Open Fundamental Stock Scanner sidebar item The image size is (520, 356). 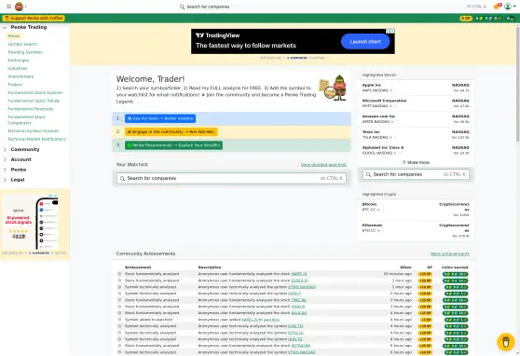click(35, 92)
